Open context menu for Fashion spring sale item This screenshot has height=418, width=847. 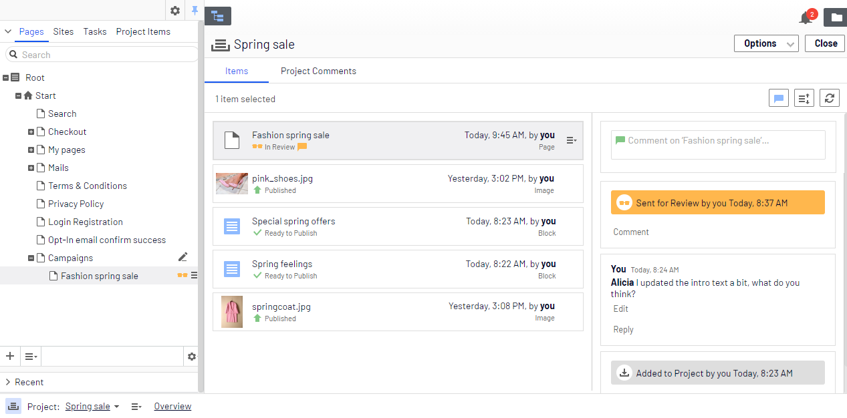[572, 140]
